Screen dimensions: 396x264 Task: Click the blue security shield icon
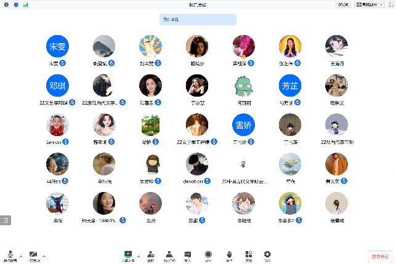(x=15, y=4)
